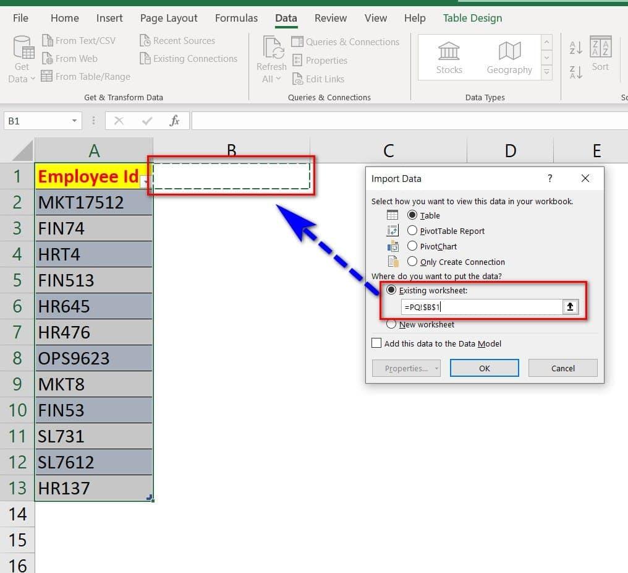Apply the Geography data type

(509, 57)
